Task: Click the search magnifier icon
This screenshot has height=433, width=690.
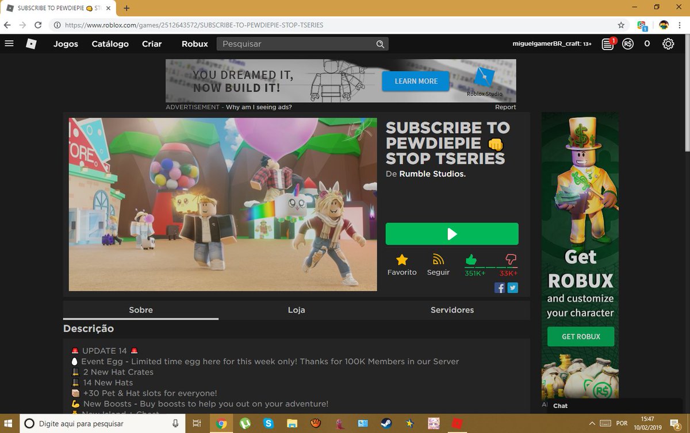Action: coord(380,44)
